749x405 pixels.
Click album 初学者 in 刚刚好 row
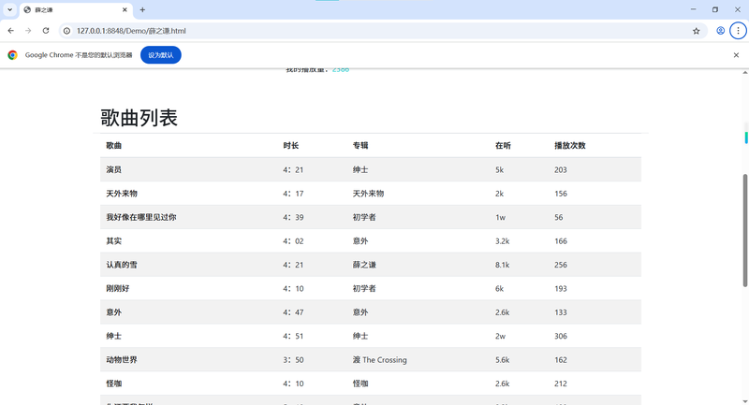[x=364, y=289]
